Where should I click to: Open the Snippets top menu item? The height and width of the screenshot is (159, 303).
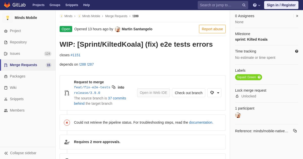pos(72,5)
